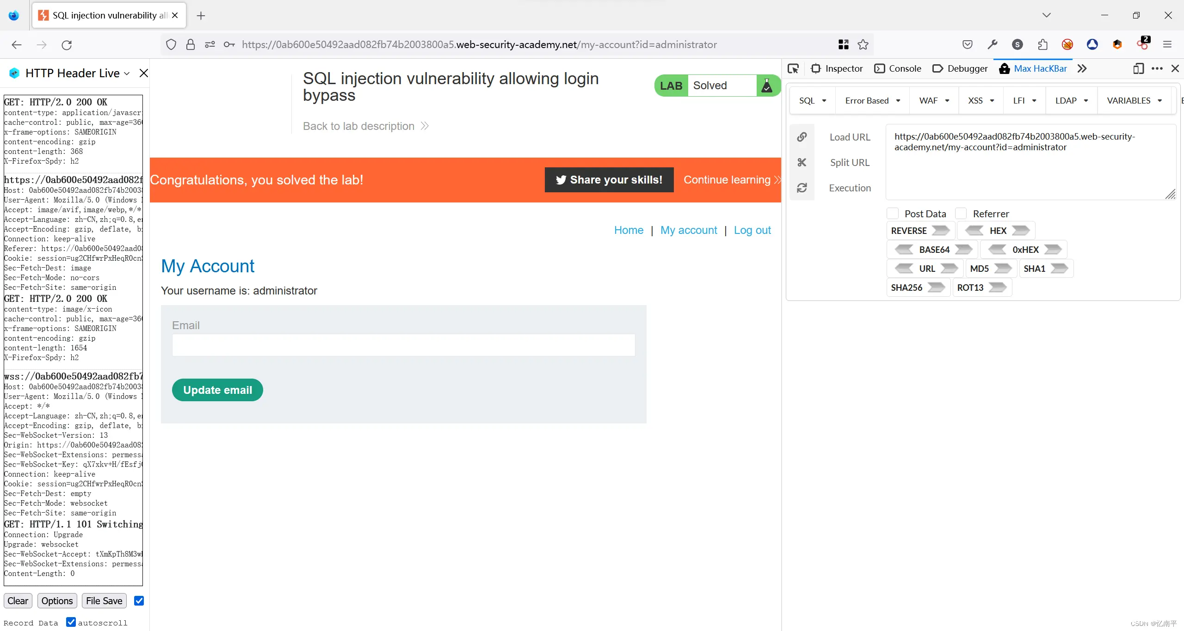Expand the Error Based dropdown
1184x631 pixels.
point(872,100)
